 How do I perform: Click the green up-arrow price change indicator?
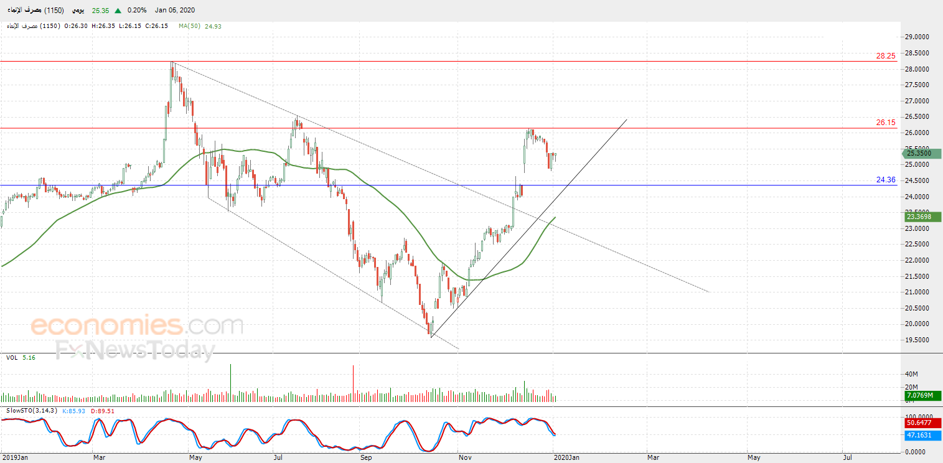pos(118,11)
